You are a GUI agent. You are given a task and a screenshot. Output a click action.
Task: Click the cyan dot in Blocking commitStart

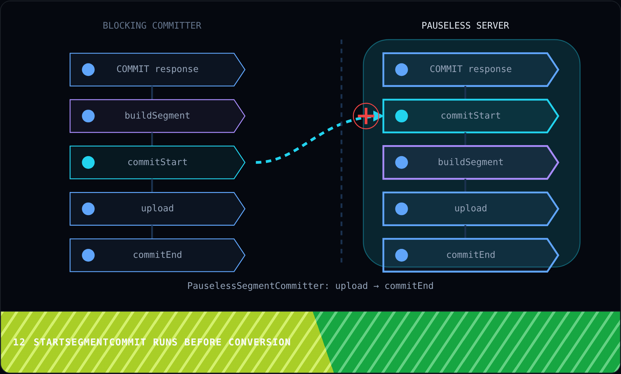pyautogui.click(x=88, y=162)
